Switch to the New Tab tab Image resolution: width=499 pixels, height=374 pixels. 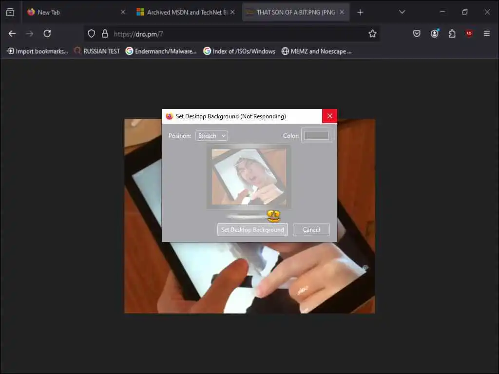77,12
